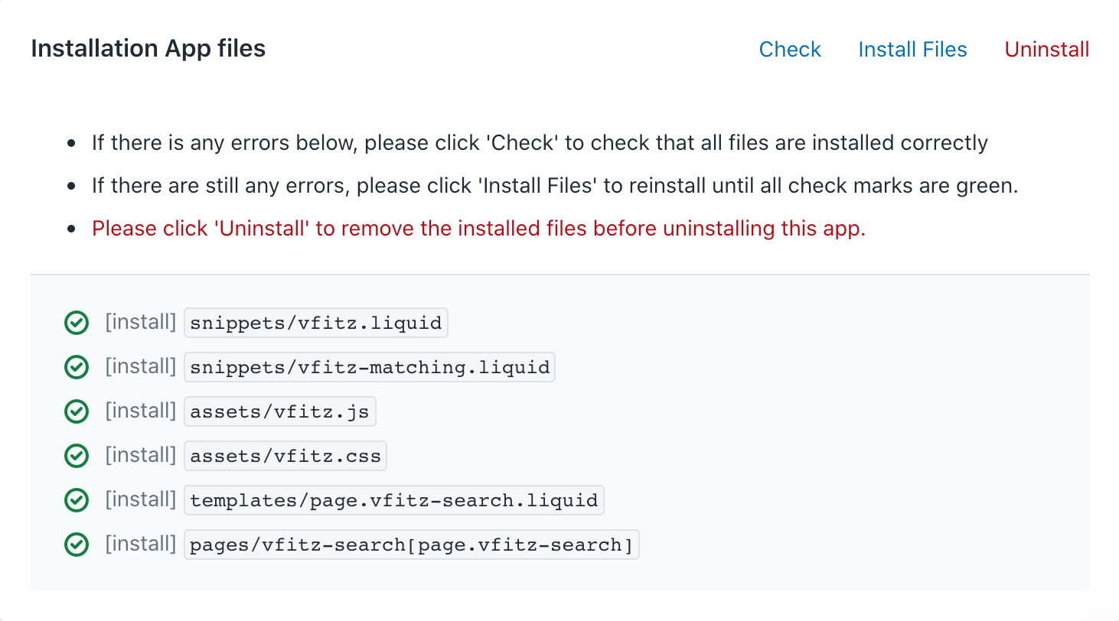Image resolution: width=1119 pixels, height=621 pixels.
Task: Click [install] label next to pages/vfitz-search entry
Action: pos(141,545)
